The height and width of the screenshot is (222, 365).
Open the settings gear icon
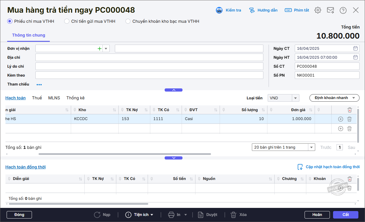pyautogui.click(x=318, y=10)
